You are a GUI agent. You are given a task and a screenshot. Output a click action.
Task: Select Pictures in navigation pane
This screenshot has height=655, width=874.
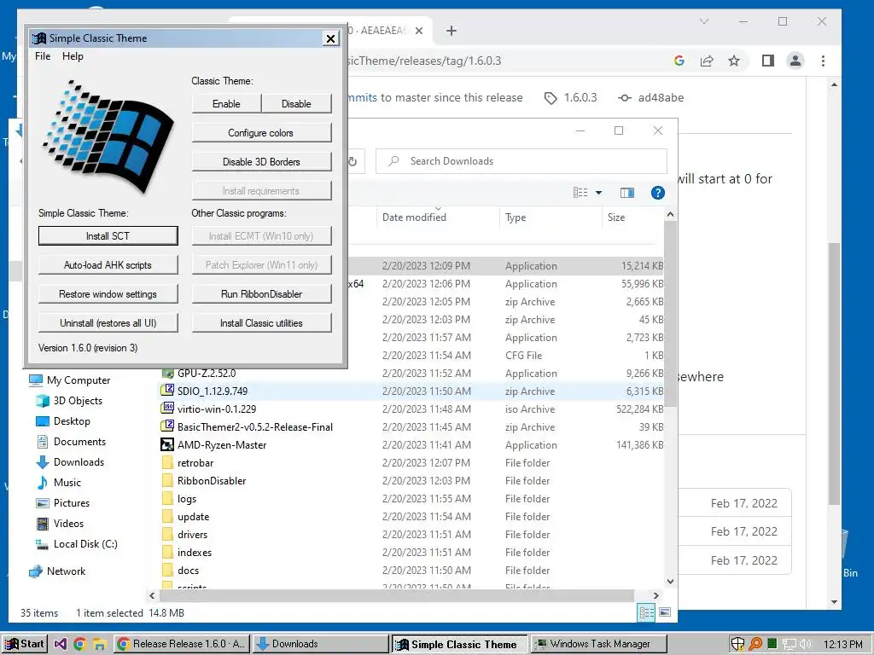click(x=72, y=503)
